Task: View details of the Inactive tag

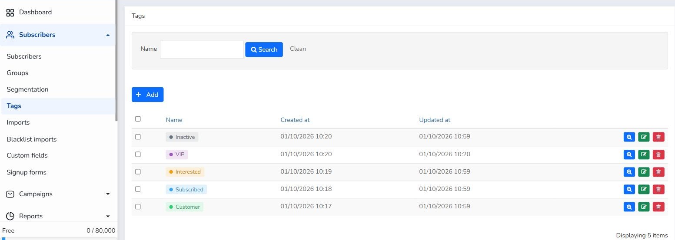Action: (x=629, y=137)
